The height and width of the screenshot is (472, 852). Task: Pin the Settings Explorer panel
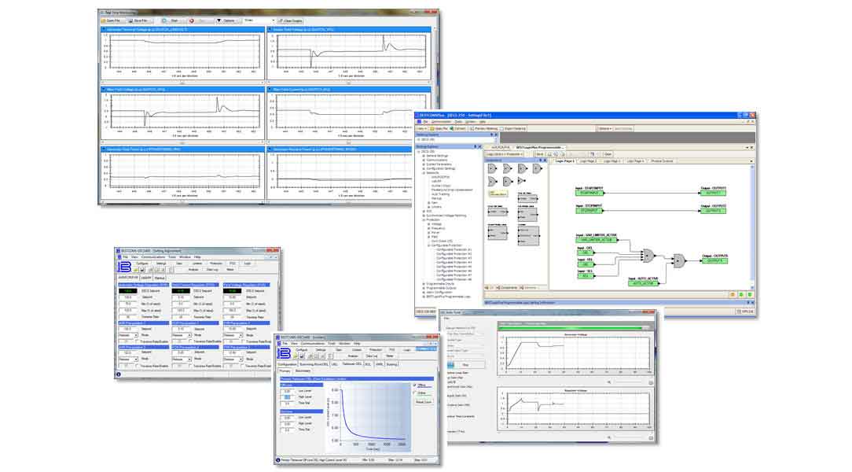(475, 147)
